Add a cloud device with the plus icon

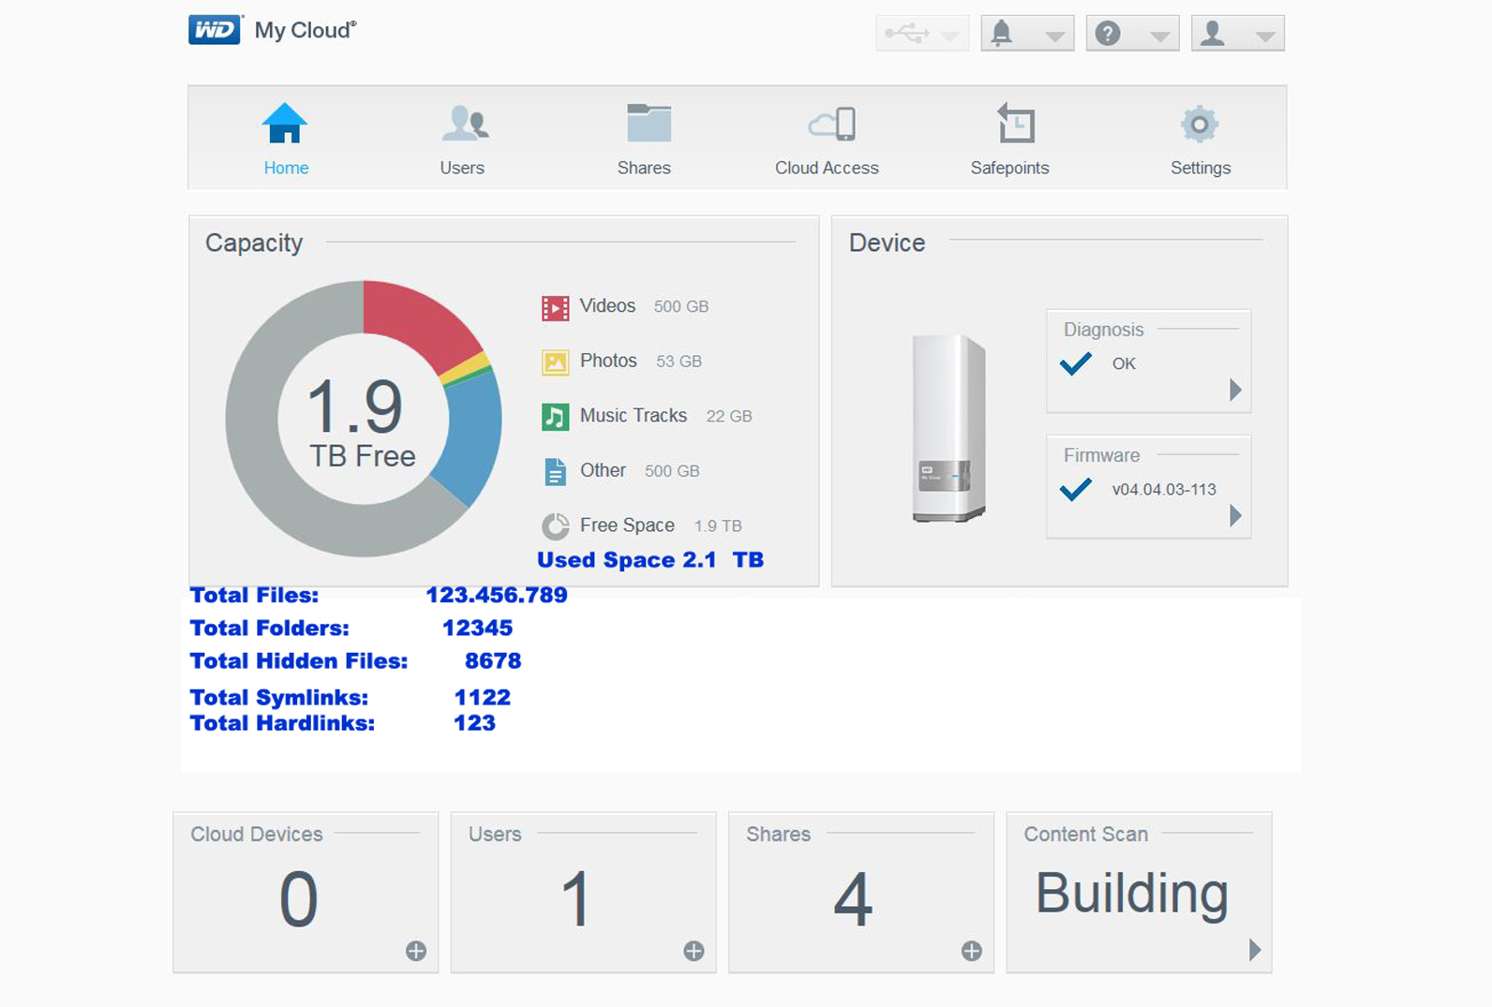point(416,952)
